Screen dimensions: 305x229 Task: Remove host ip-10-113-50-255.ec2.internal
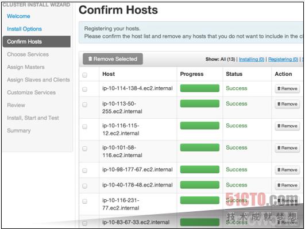pos(287,104)
